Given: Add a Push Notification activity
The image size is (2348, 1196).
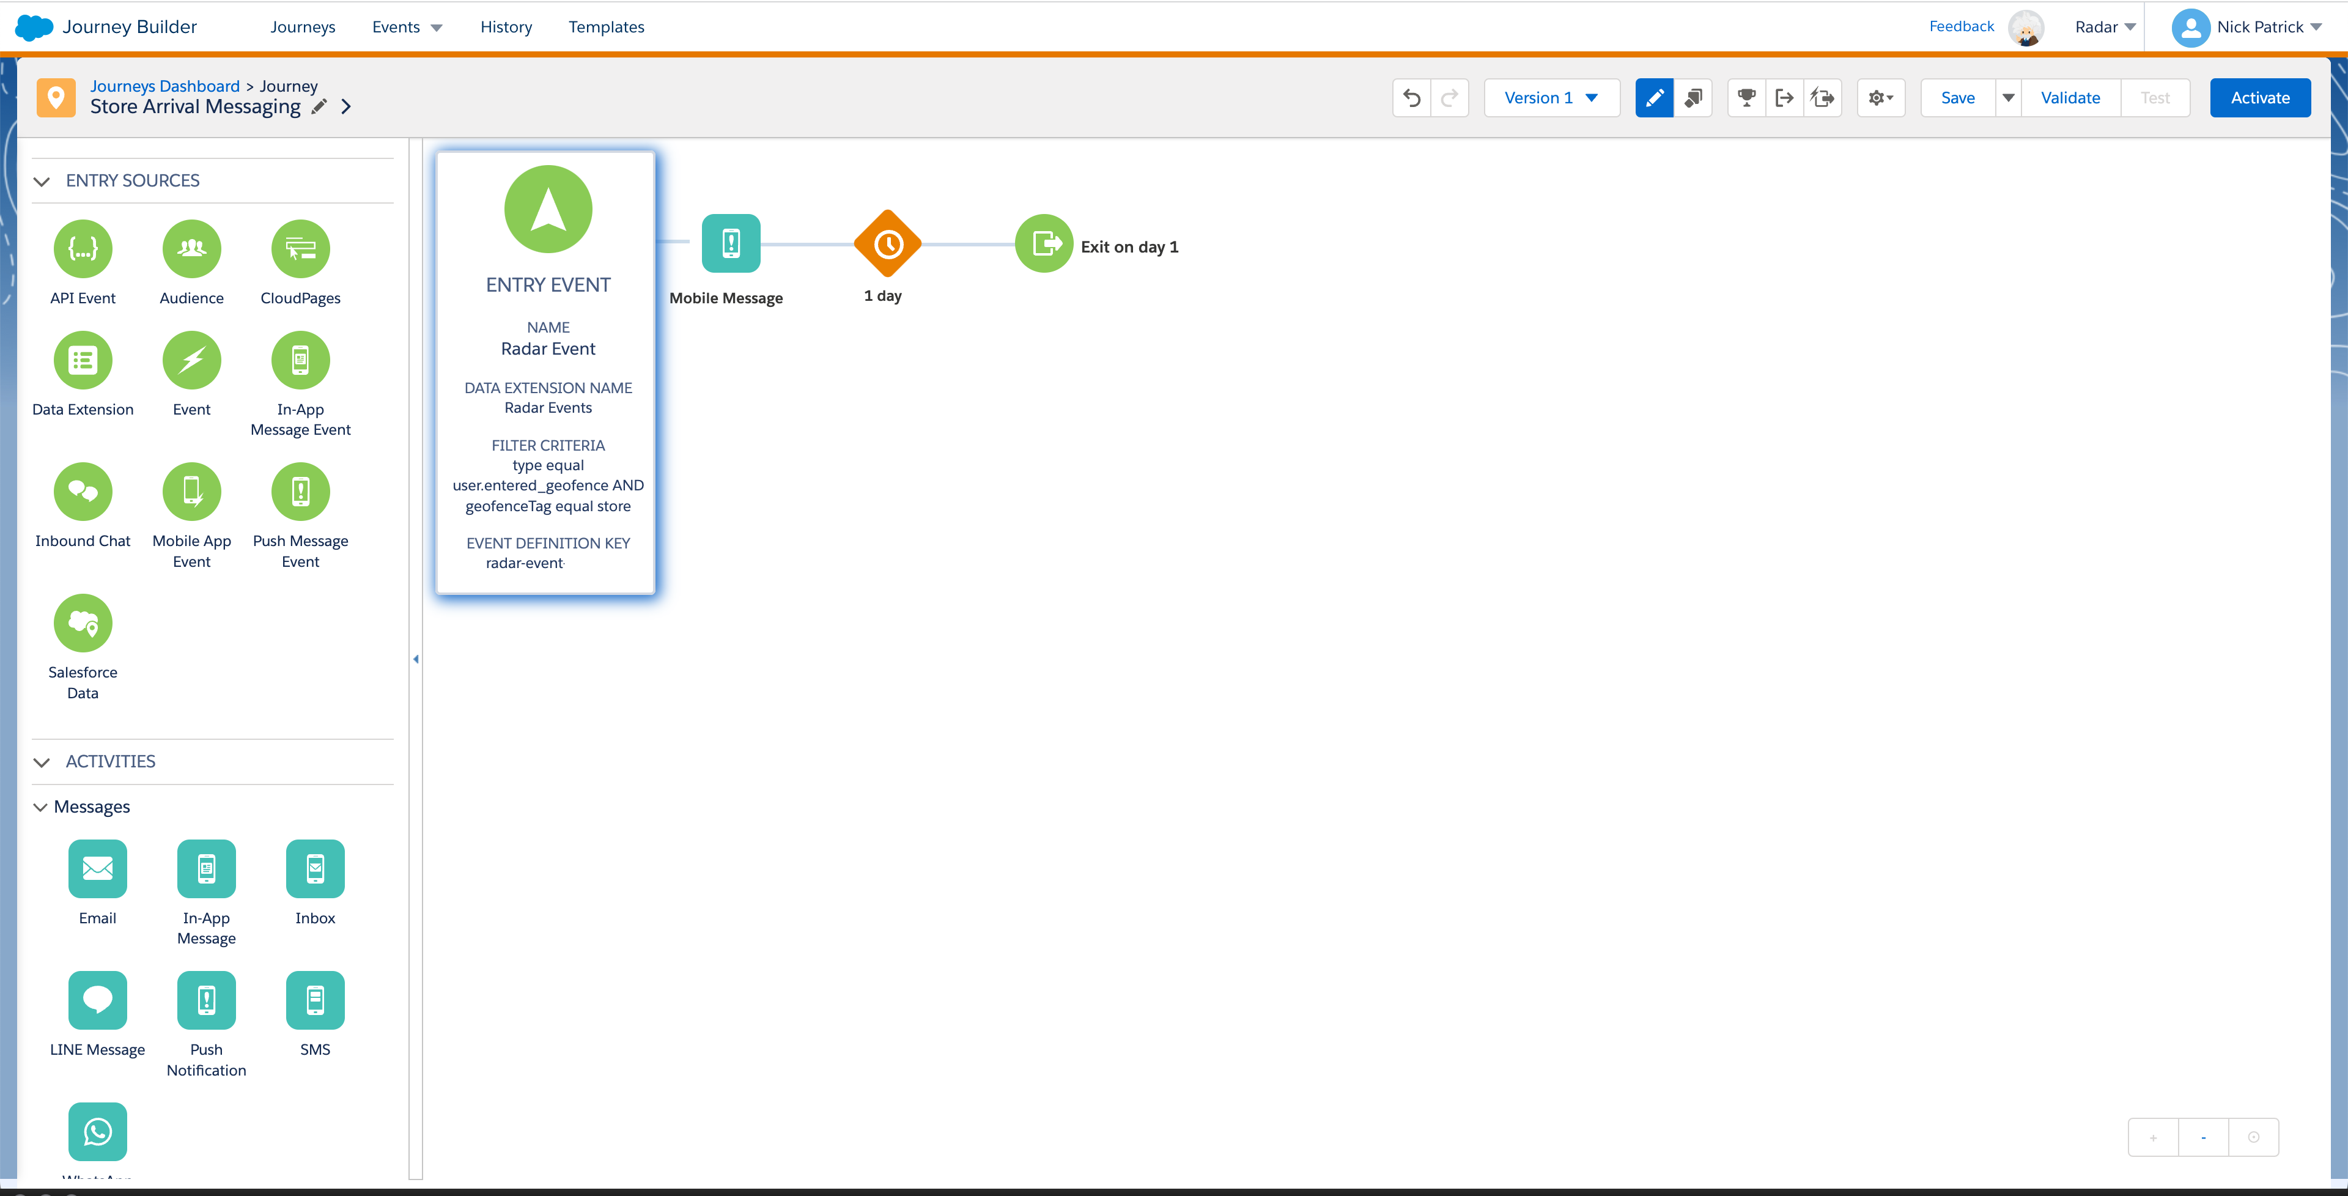Looking at the screenshot, I should point(206,1000).
